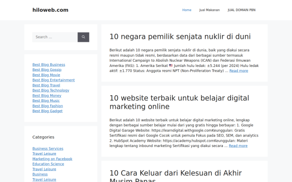Open the Best Blog Business link
292x182 pixels.
tap(49, 65)
